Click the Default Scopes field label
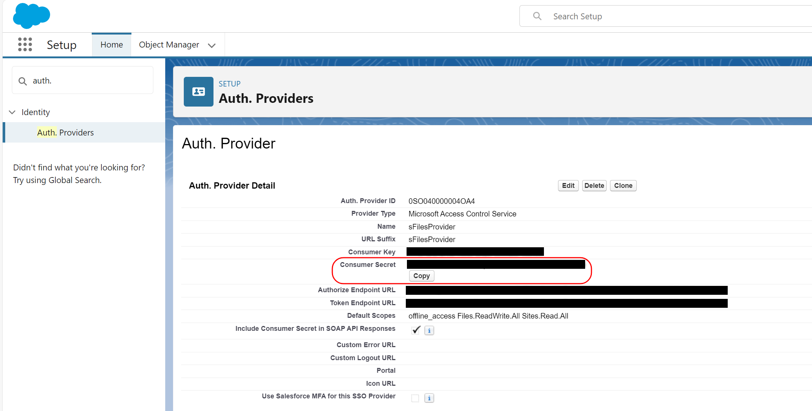The width and height of the screenshot is (812, 411). (x=371, y=316)
